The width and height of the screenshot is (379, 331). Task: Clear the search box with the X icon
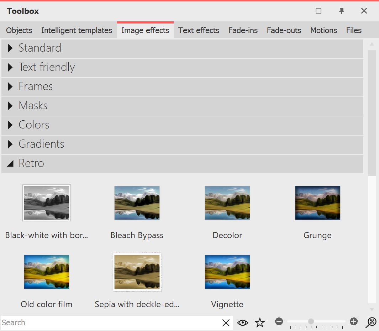click(x=226, y=323)
